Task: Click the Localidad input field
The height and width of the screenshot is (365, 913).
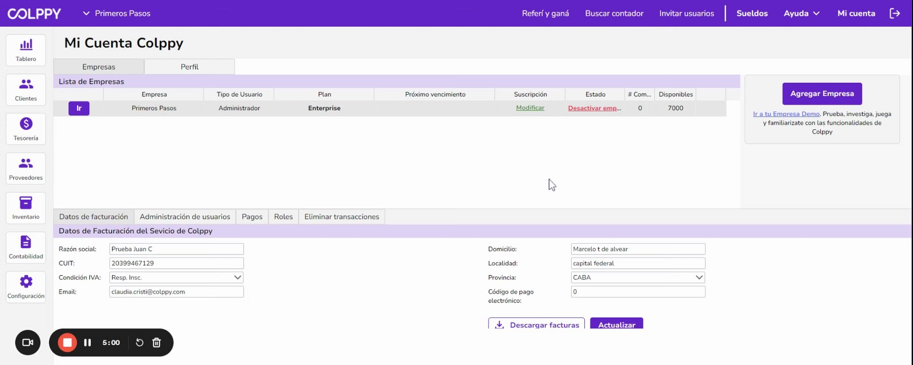Action: pos(638,263)
